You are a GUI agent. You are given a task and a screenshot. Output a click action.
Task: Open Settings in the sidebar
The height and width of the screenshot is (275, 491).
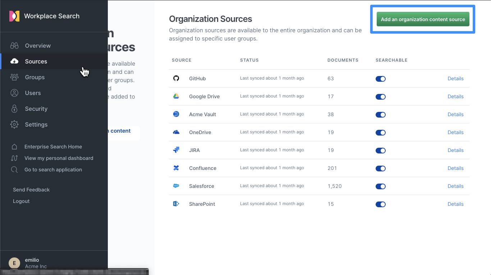pyautogui.click(x=54, y=124)
